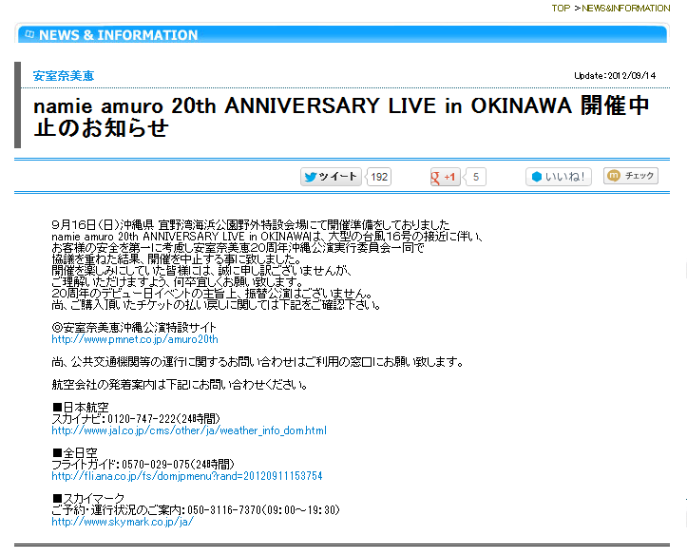Click the Twitter bird icon

click(x=311, y=177)
